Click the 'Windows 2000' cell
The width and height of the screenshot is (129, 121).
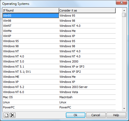[87, 61]
